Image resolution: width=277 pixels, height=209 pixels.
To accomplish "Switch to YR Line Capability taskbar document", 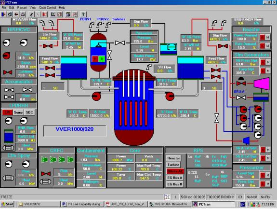I will pos(82,204).
